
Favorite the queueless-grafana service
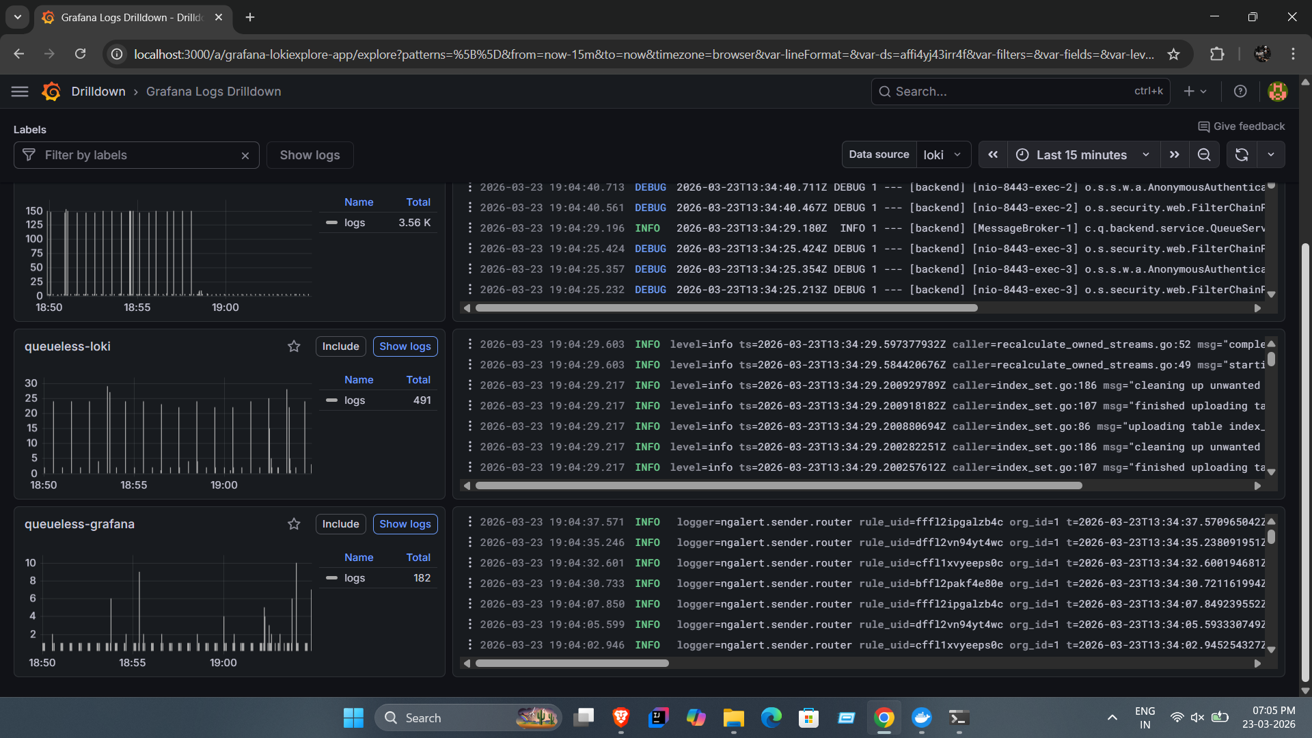click(x=294, y=524)
